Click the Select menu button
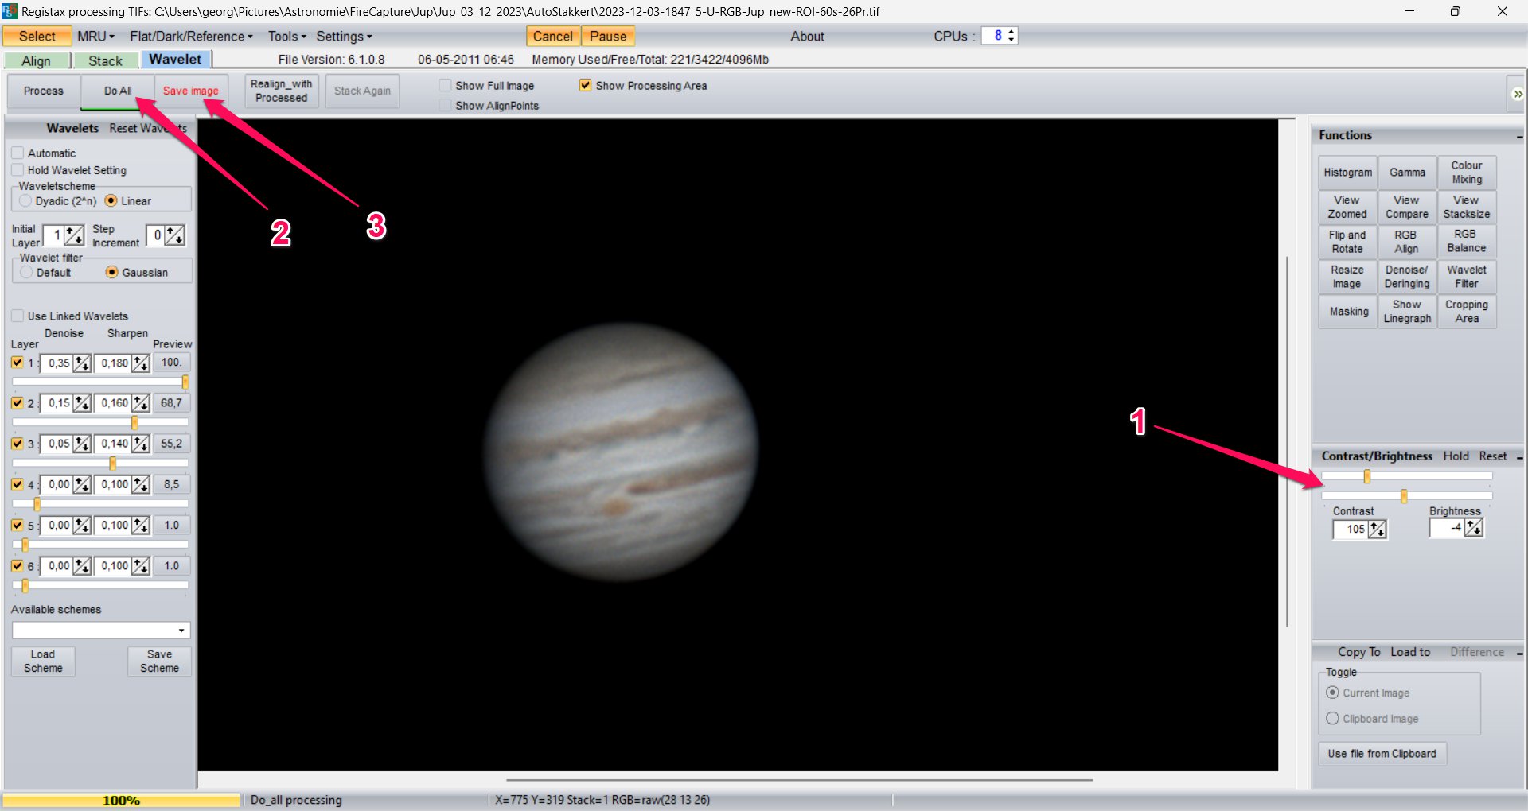 point(37,37)
